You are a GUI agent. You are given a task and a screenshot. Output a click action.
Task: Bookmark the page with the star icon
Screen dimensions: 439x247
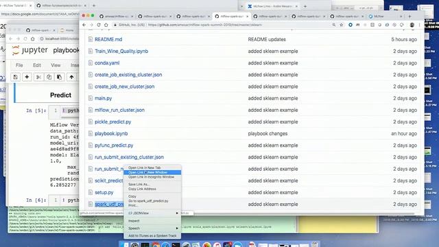(x=342, y=25)
